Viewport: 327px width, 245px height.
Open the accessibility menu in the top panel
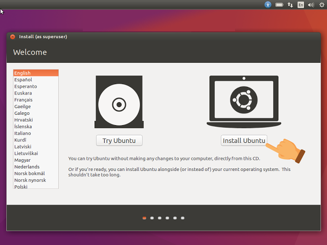coord(268,5)
